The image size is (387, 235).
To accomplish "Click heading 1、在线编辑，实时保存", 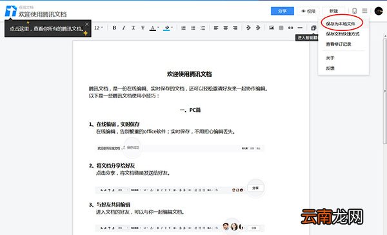I will coord(114,124).
